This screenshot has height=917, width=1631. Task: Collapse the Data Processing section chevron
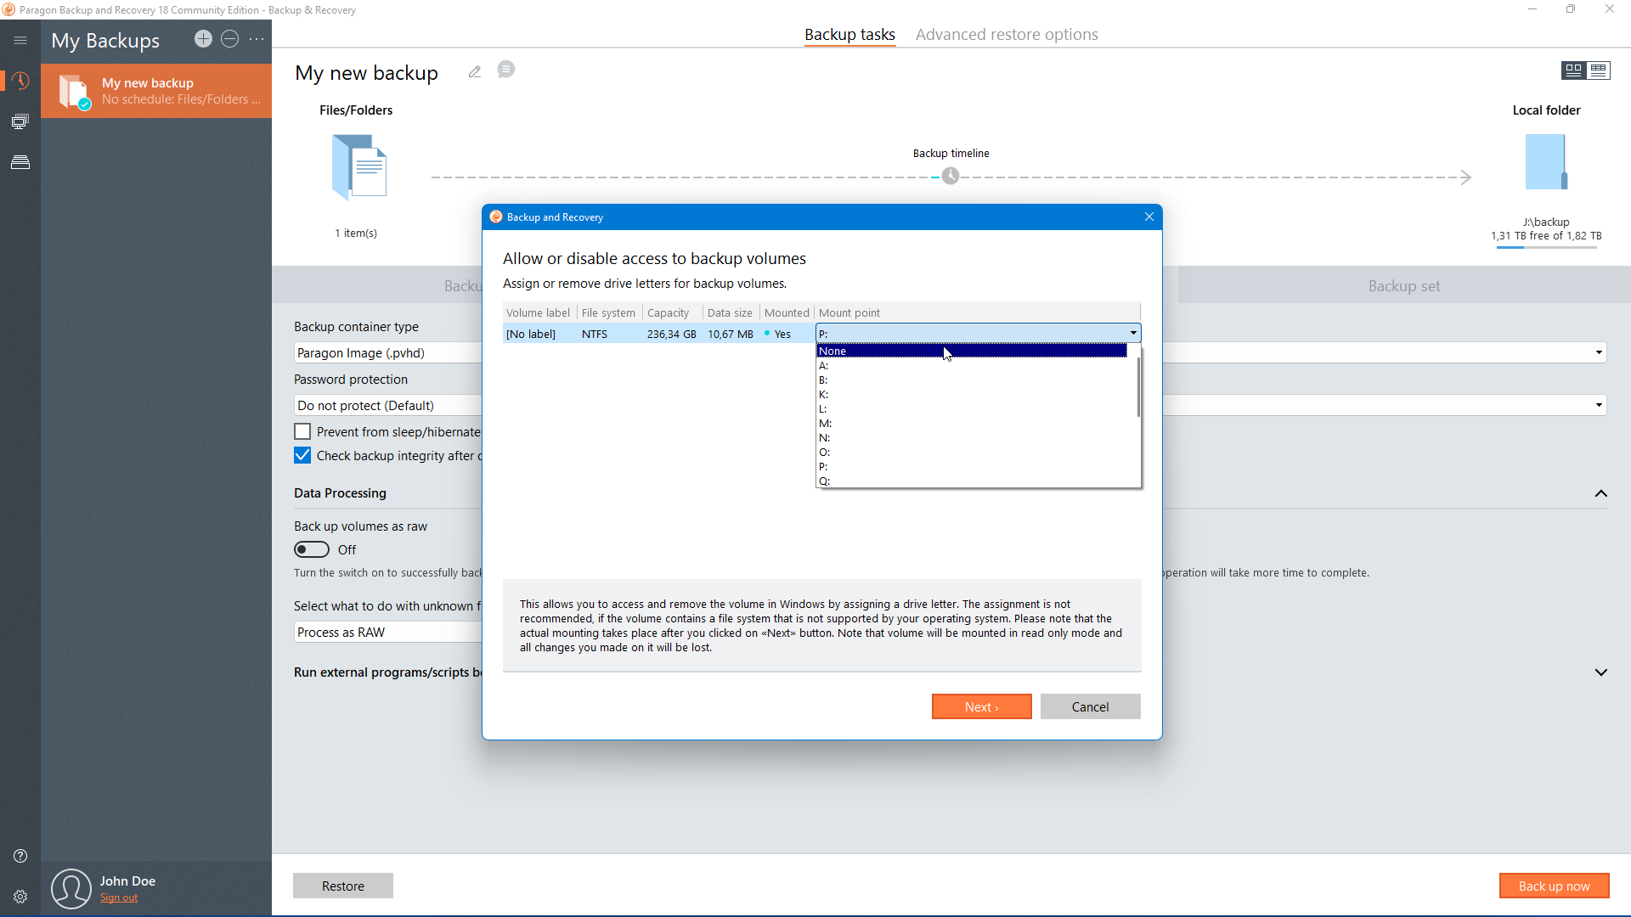[x=1600, y=493]
